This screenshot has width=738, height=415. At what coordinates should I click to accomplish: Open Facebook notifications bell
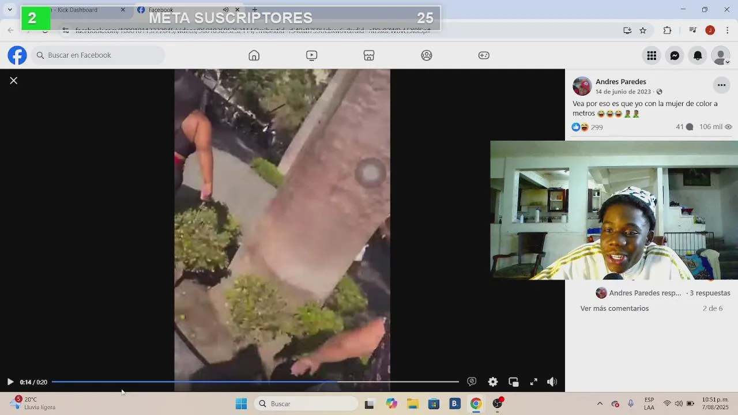tap(698, 55)
